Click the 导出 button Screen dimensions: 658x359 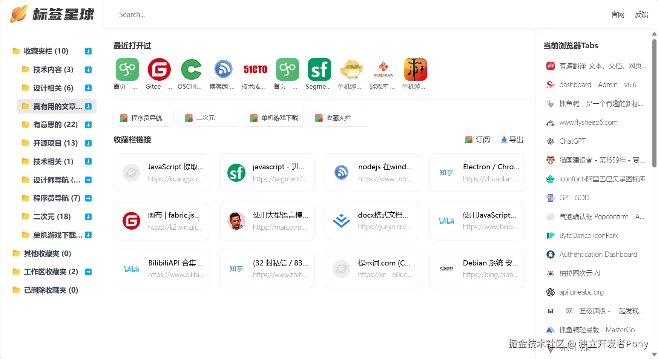point(512,140)
